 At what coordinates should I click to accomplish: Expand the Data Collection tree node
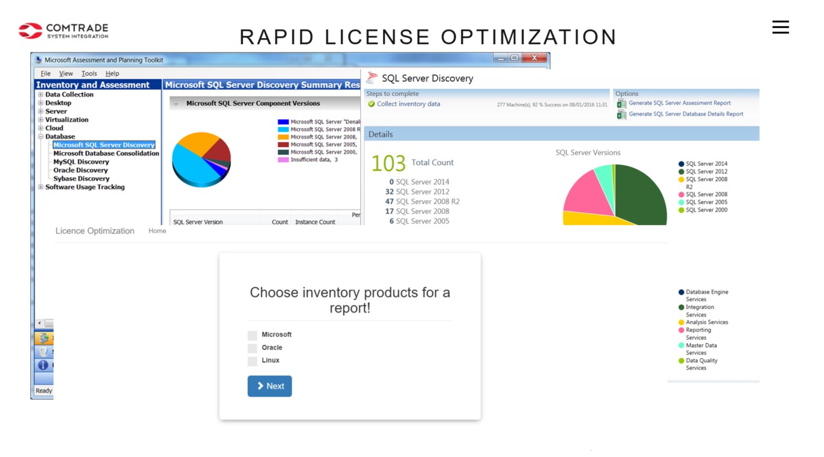pyautogui.click(x=41, y=95)
